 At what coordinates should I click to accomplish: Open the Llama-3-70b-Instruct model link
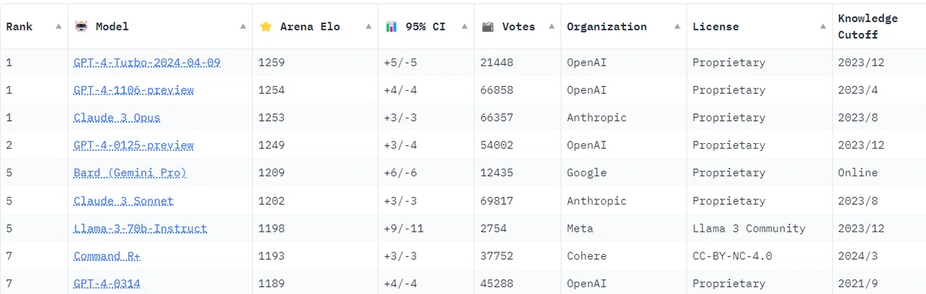[140, 229]
